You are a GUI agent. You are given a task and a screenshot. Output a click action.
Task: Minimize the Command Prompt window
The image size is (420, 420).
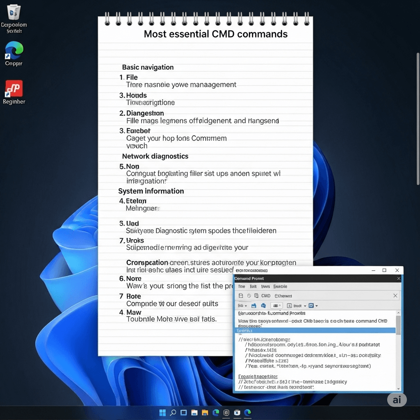click(x=373, y=271)
